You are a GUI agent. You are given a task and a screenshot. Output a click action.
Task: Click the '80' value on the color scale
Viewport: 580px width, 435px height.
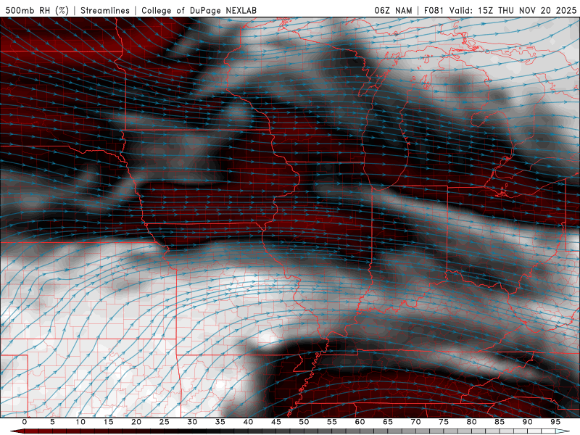[x=471, y=422]
